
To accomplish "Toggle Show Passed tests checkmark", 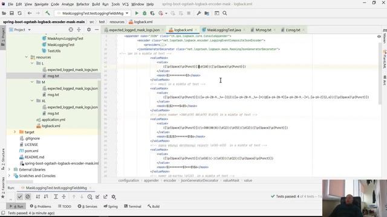I will (20, 197).
